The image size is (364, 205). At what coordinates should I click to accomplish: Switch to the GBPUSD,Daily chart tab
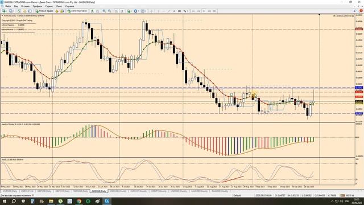44,191
